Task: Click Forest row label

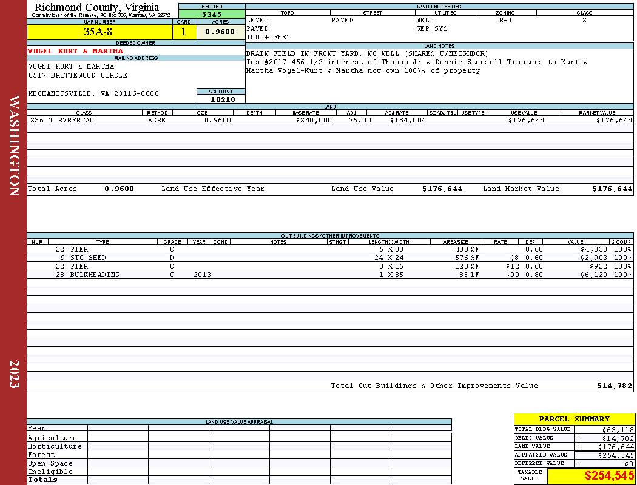Action: click(x=41, y=455)
